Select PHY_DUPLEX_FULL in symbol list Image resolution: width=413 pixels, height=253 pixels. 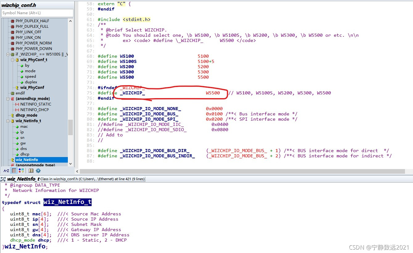click(32, 27)
